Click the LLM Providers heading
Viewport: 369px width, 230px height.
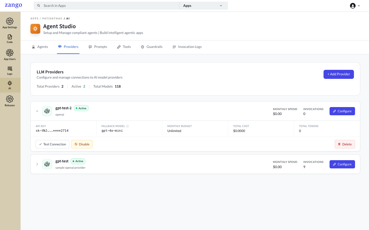tap(50, 72)
